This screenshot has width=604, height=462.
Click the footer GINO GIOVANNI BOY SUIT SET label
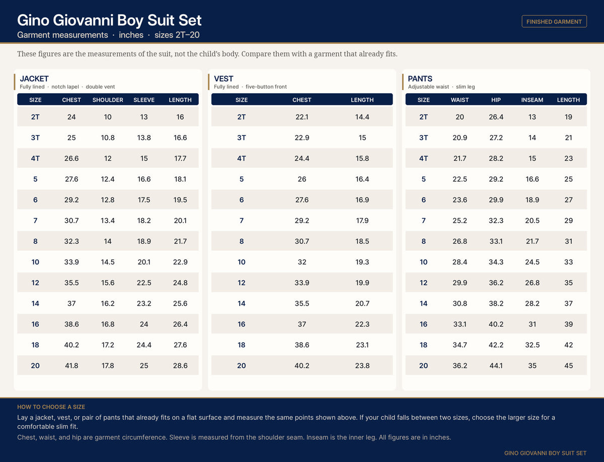point(546,453)
